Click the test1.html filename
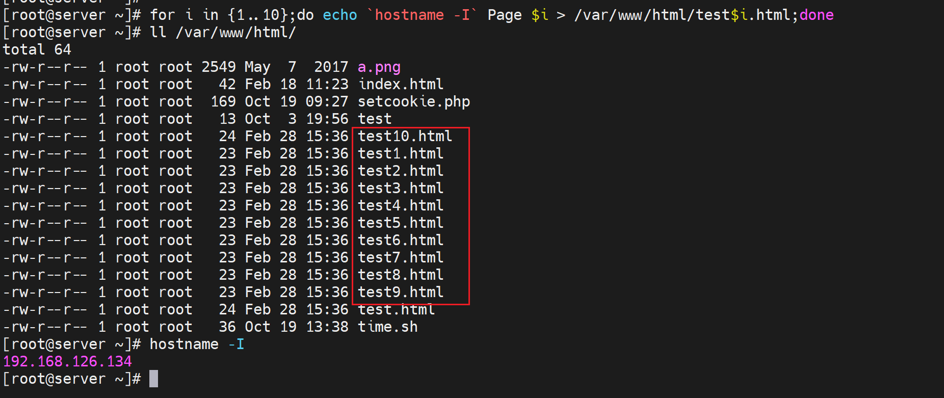This screenshot has width=944, height=398. tap(401, 154)
